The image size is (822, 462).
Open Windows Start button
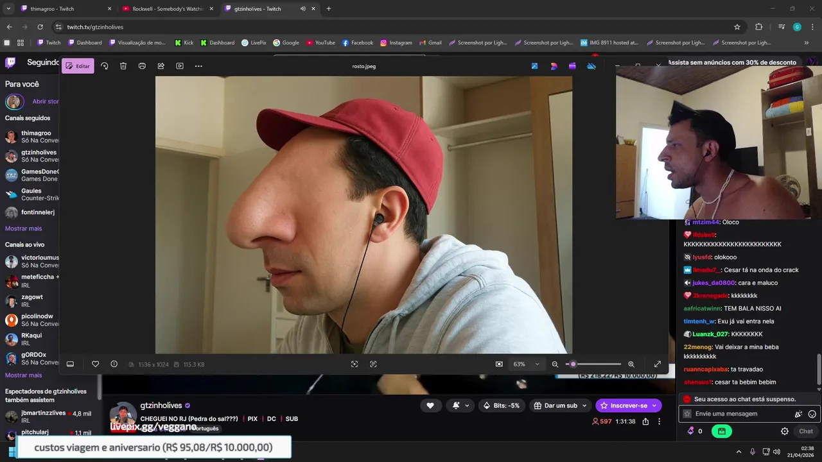(x=12, y=452)
